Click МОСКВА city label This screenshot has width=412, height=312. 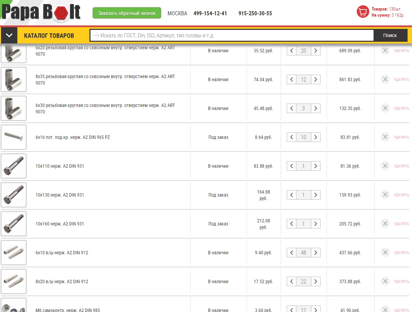pyautogui.click(x=177, y=14)
